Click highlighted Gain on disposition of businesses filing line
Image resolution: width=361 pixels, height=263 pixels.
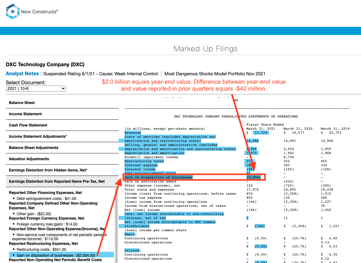(158, 177)
